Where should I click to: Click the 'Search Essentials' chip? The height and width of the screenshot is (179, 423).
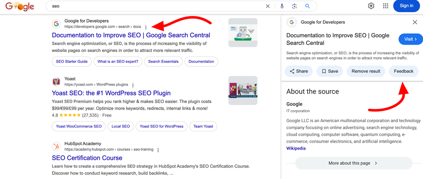(163, 62)
